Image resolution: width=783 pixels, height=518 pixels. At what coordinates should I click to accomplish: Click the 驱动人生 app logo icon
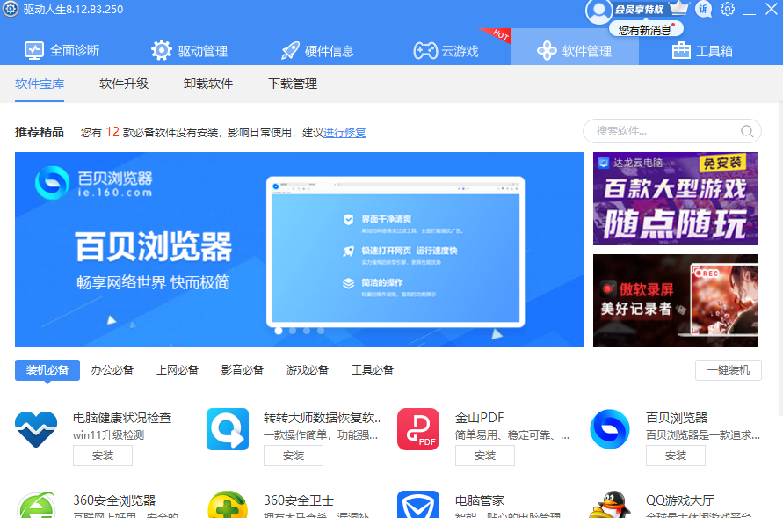click(x=11, y=9)
